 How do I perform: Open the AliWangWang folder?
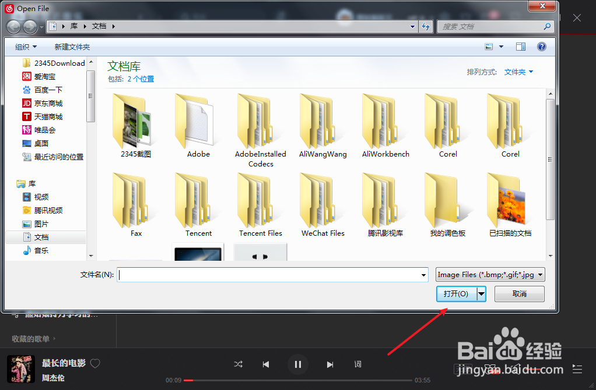pyautogui.click(x=322, y=126)
